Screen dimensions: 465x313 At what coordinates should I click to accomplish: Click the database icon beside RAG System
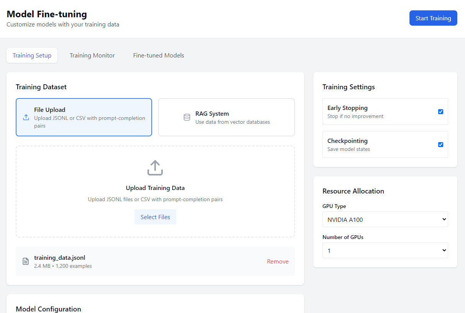[187, 118]
